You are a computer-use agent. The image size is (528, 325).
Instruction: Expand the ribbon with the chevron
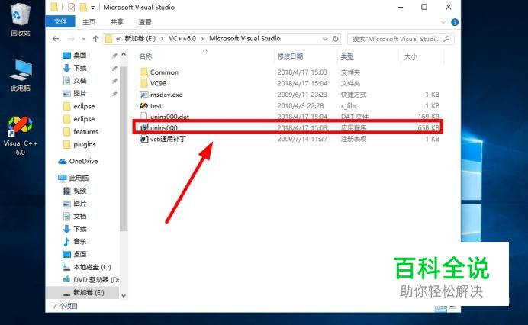coord(443,22)
